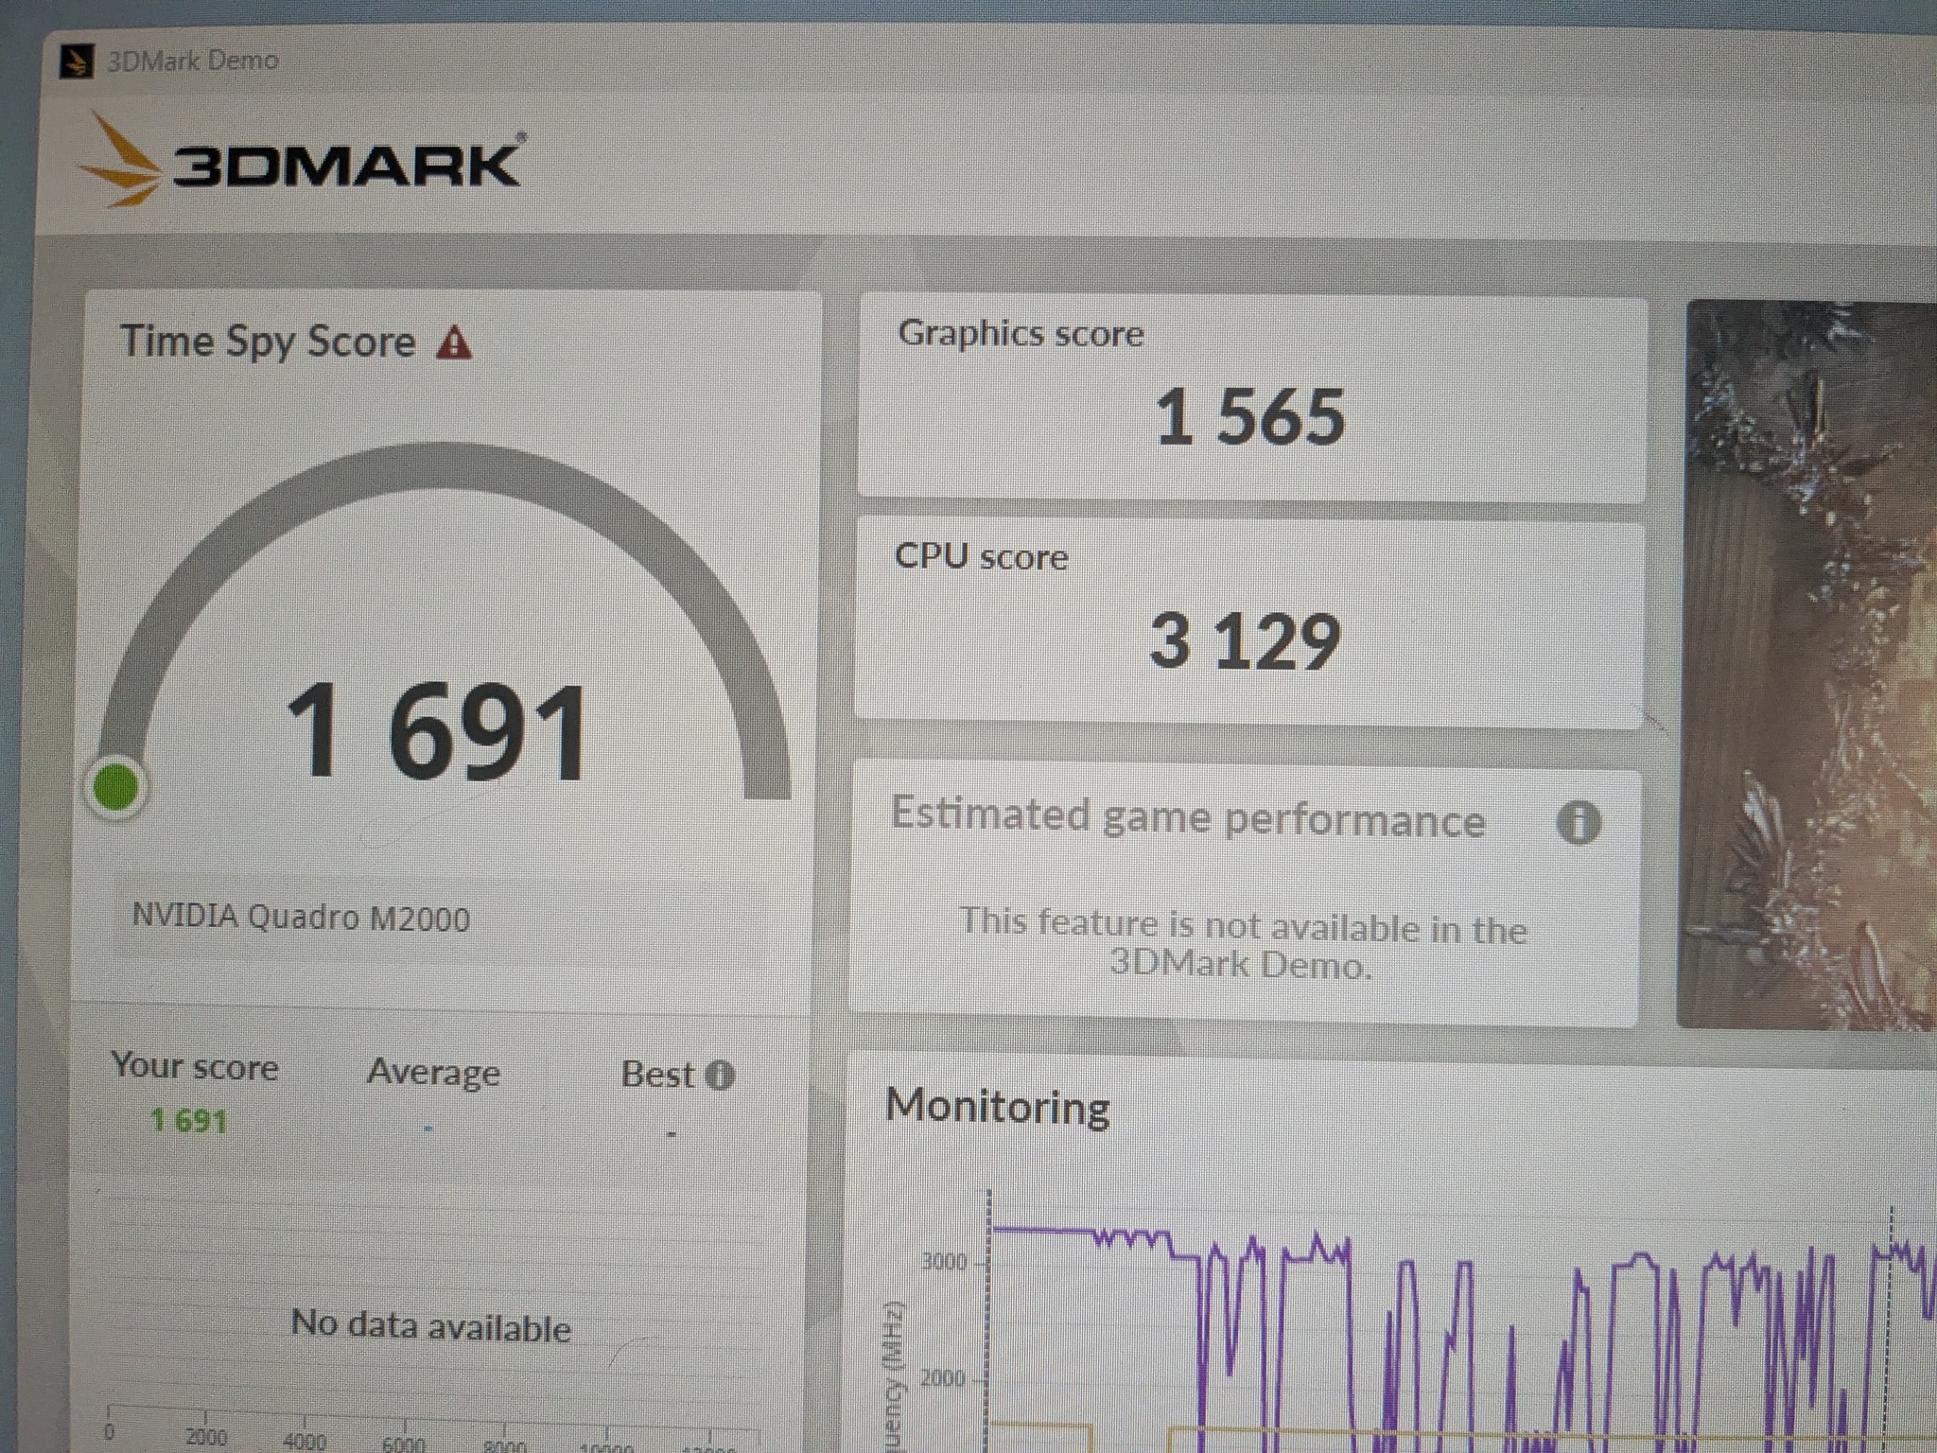This screenshot has width=1937, height=1453.
Task: Click the Average score column header
Action: [433, 1073]
